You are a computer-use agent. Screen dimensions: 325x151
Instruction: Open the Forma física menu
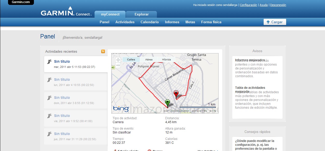click(x=211, y=22)
